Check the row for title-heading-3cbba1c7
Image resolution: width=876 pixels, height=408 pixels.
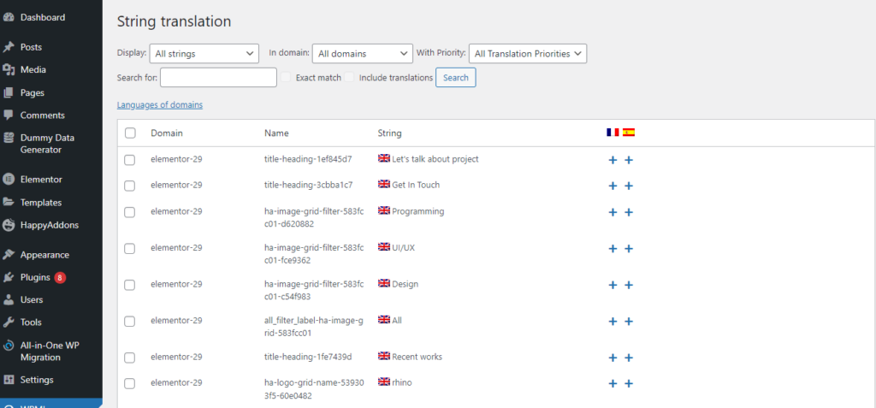pyautogui.click(x=130, y=186)
